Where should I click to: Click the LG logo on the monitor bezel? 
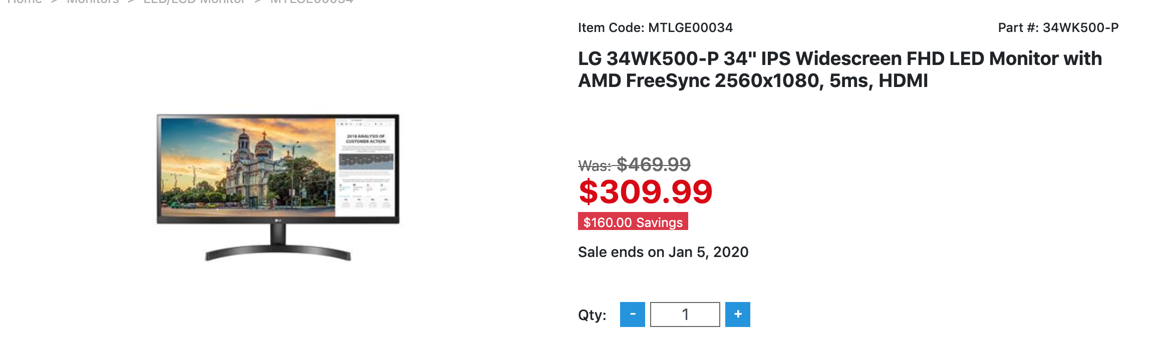(278, 220)
